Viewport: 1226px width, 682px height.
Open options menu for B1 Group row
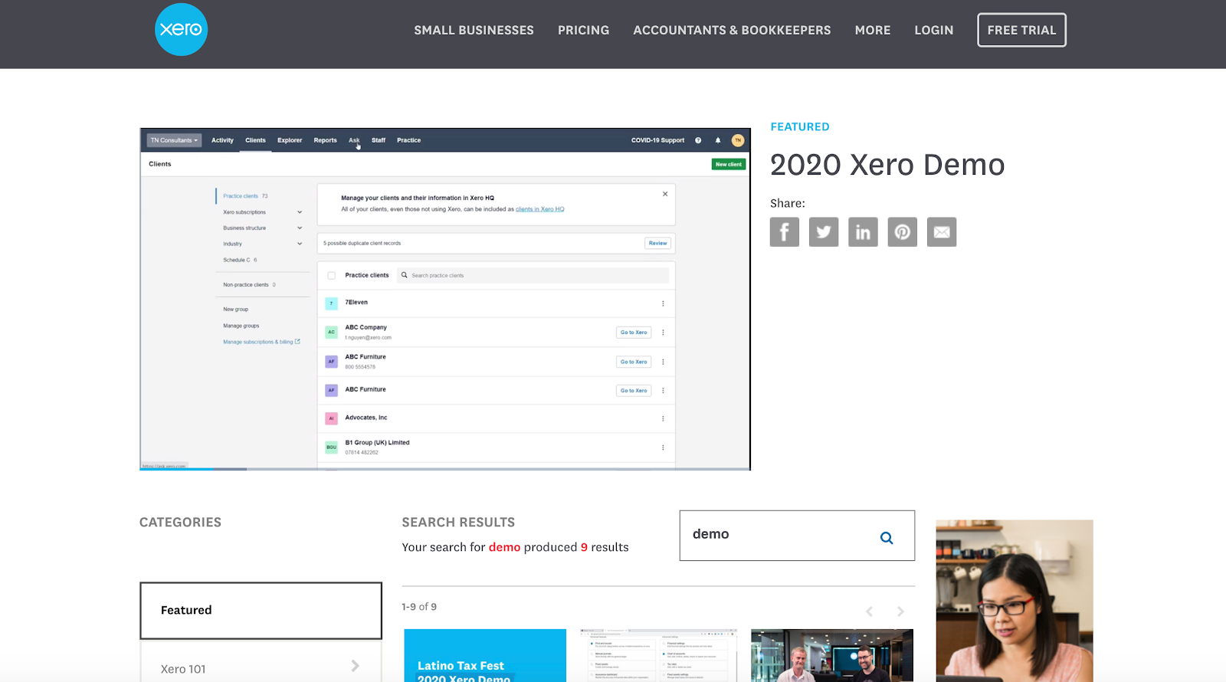pos(663,448)
